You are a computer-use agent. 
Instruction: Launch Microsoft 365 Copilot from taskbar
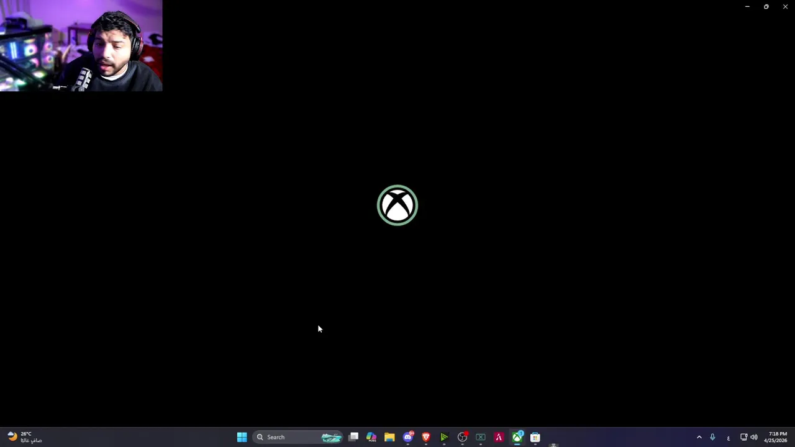coord(371,437)
